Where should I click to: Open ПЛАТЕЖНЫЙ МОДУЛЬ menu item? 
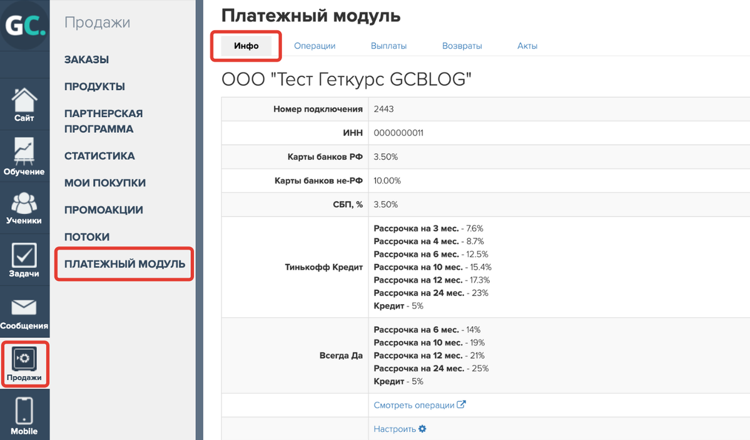pyautogui.click(x=125, y=263)
